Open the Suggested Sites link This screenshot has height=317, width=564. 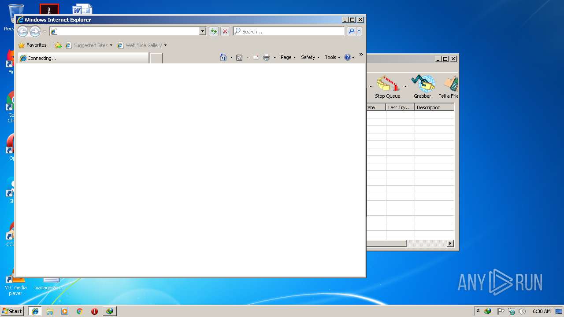(x=86, y=45)
